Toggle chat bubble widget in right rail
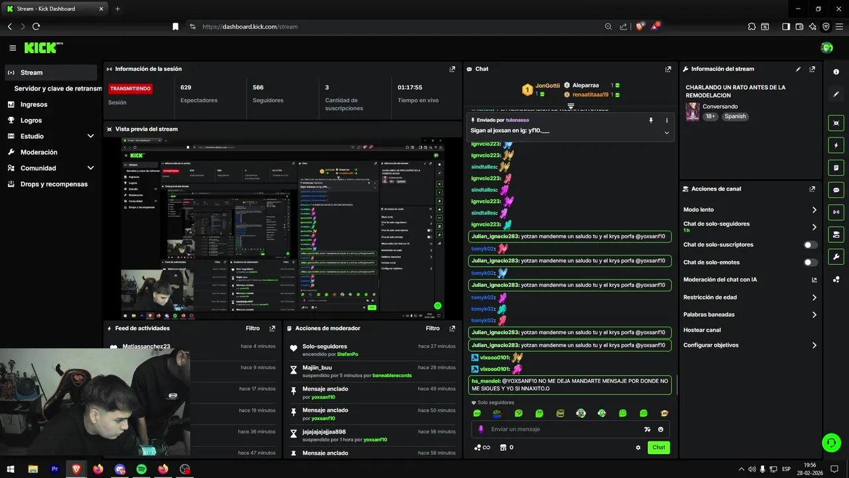The width and height of the screenshot is (849, 478). click(x=836, y=190)
